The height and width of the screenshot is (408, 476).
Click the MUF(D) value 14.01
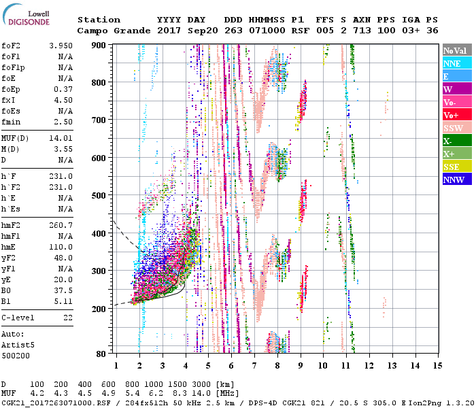(61, 138)
